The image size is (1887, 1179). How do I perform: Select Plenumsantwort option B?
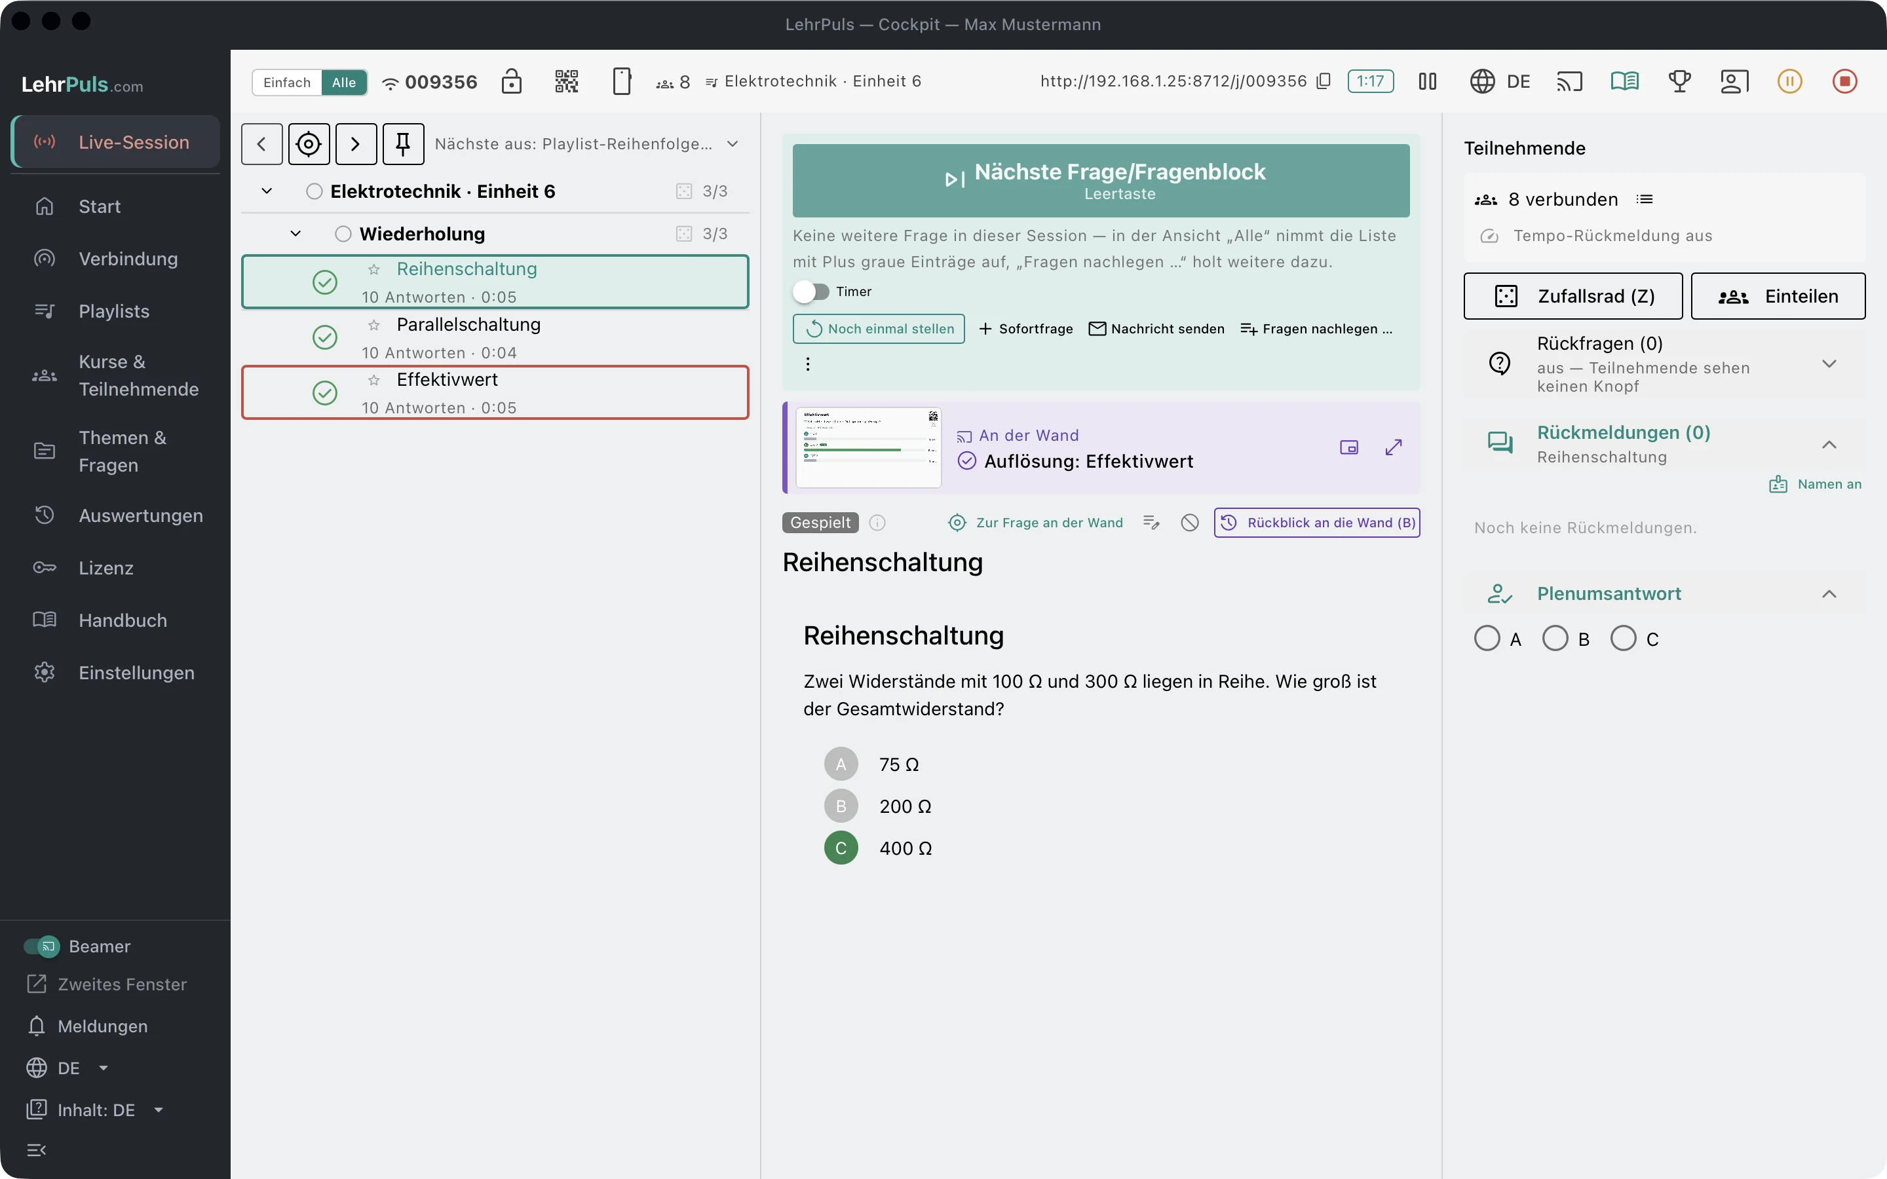[1555, 639]
